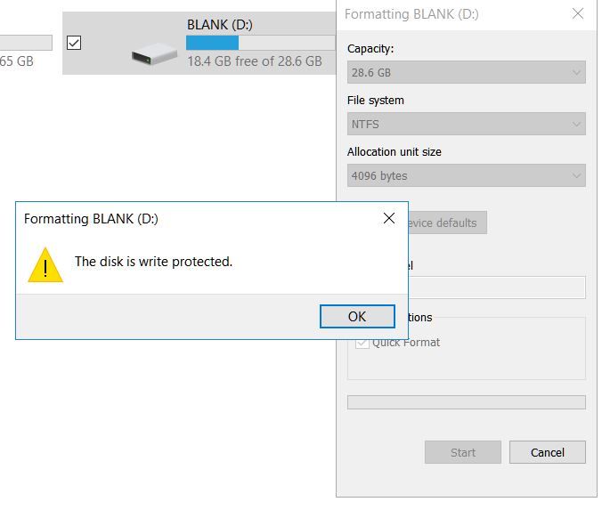The height and width of the screenshot is (510, 602).
Task: Close the Formatting BLANK (D:) format window
Action: pyautogui.click(x=578, y=14)
